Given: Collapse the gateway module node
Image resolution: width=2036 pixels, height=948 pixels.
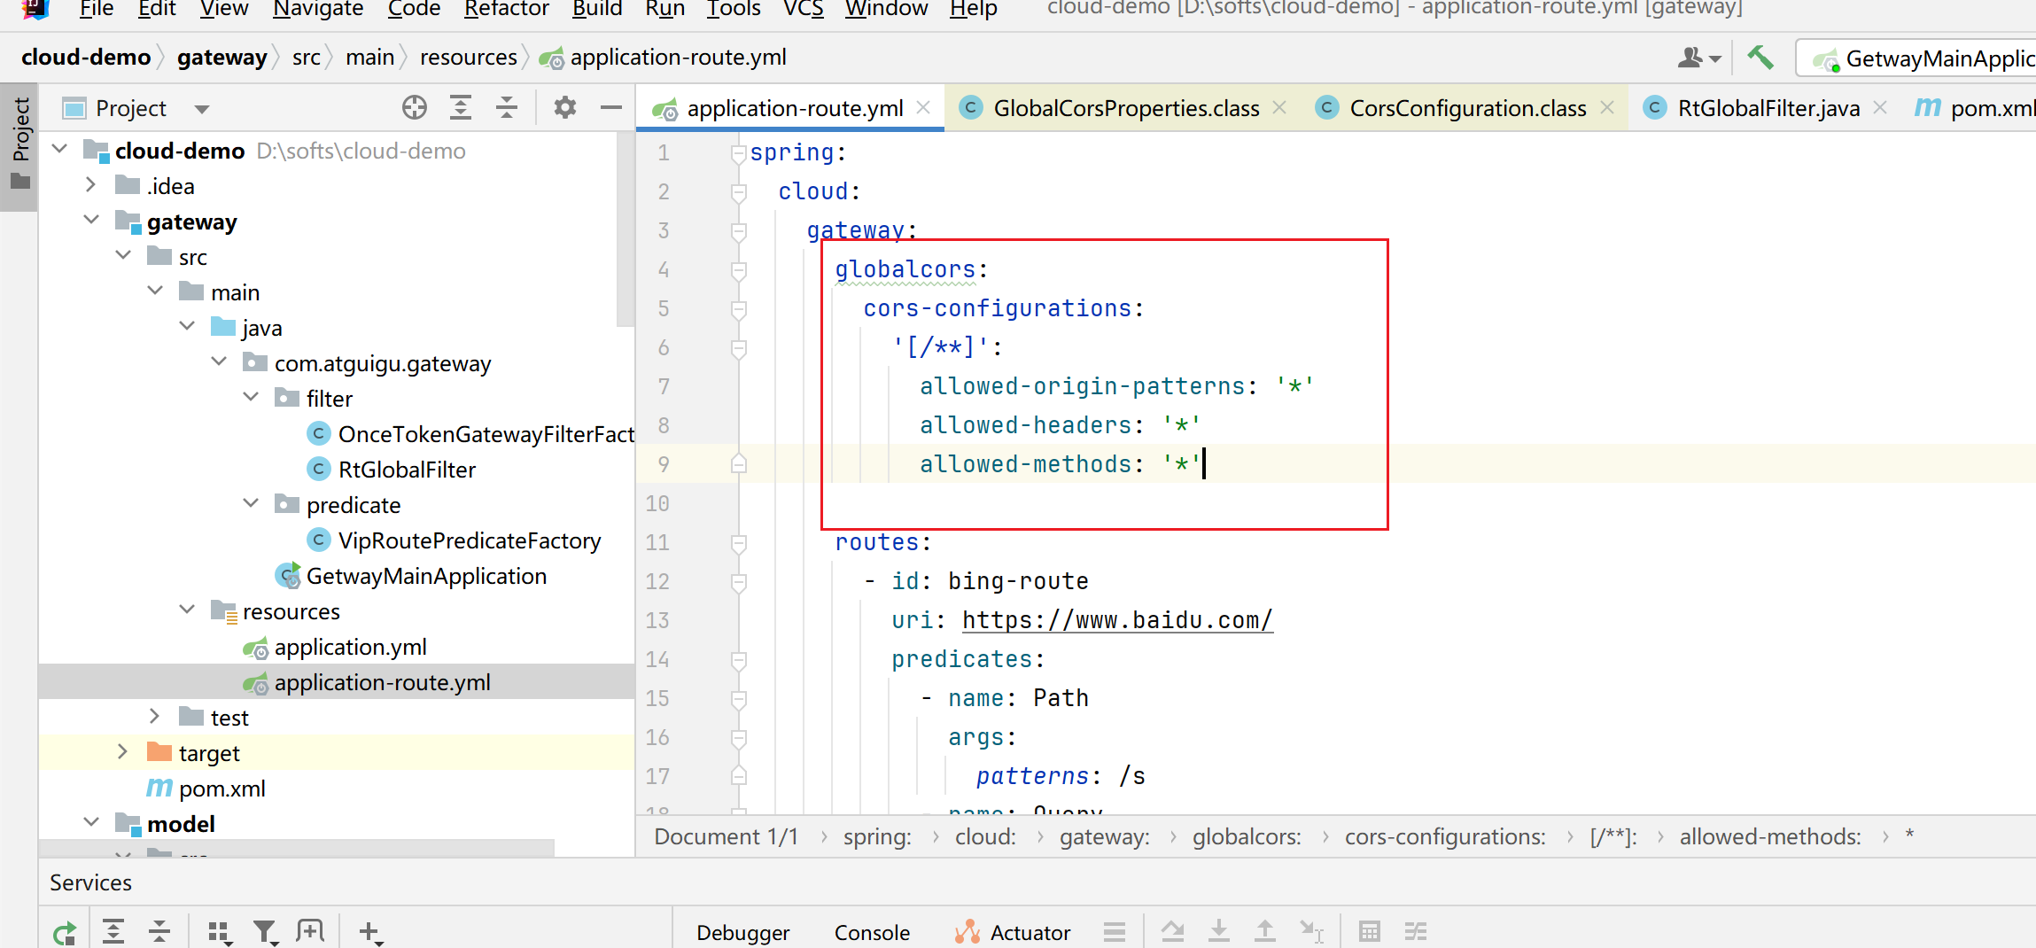Looking at the screenshot, I should coord(91,221).
